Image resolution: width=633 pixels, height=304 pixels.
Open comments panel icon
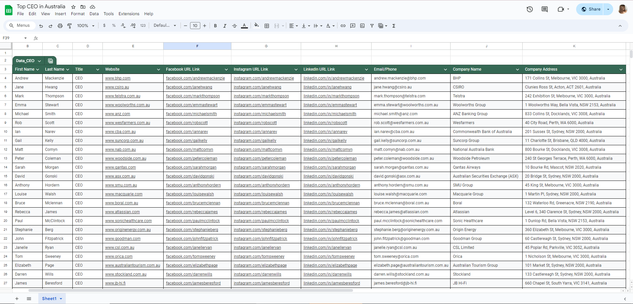coord(544,9)
